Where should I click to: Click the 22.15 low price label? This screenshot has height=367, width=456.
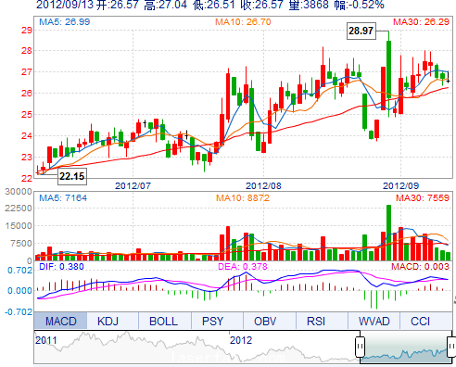tap(72, 176)
